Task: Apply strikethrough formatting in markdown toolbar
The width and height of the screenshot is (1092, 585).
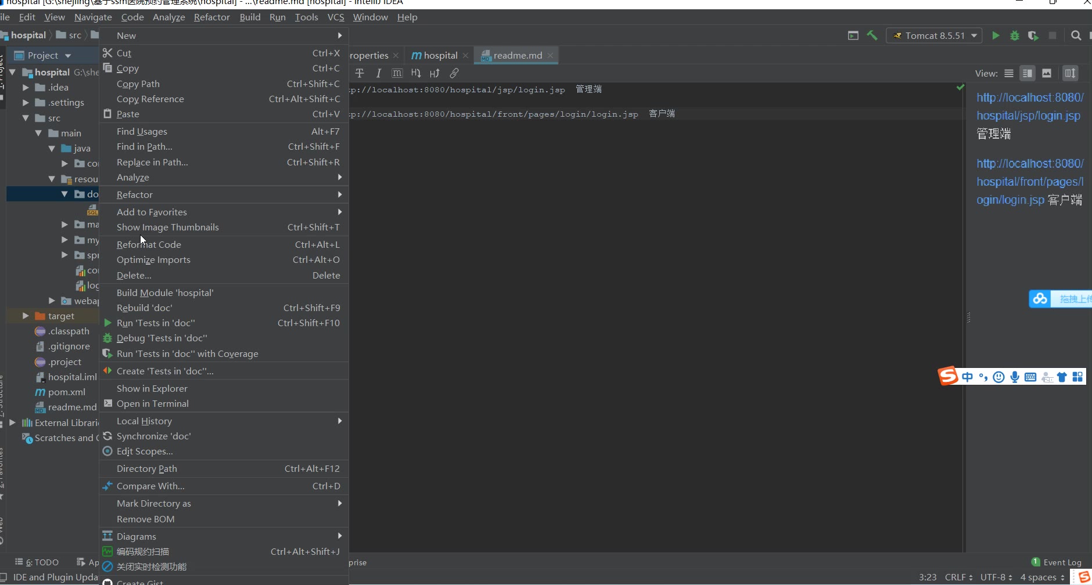Action: tap(360, 73)
